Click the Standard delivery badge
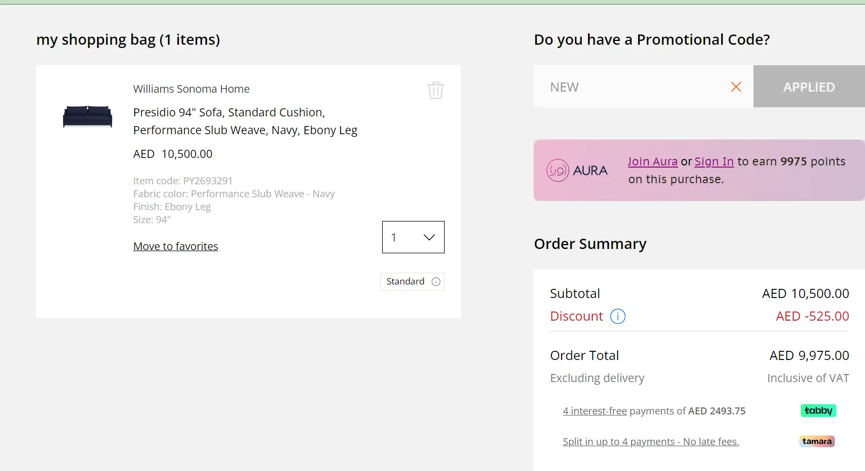 pos(412,281)
